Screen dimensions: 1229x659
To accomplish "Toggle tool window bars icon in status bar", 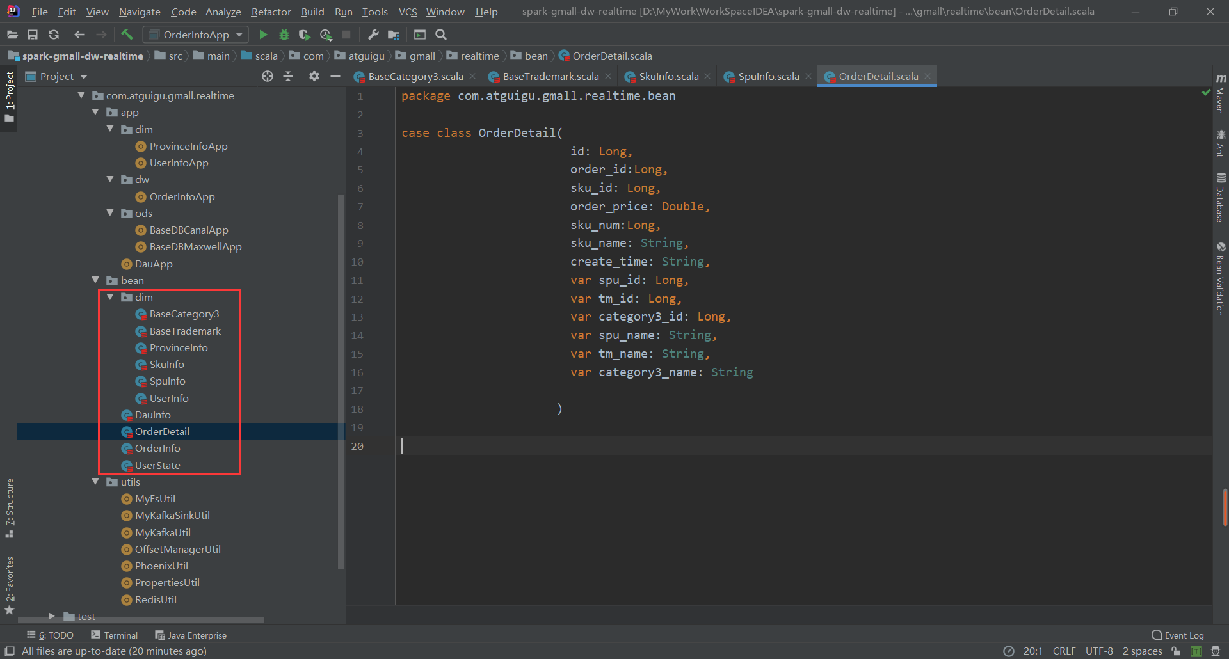I will point(10,651).
